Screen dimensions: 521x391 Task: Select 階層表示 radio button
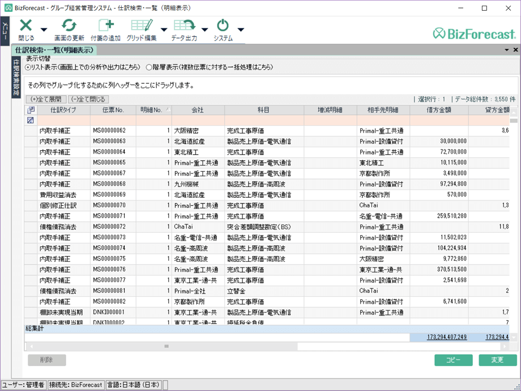point(149,67)
